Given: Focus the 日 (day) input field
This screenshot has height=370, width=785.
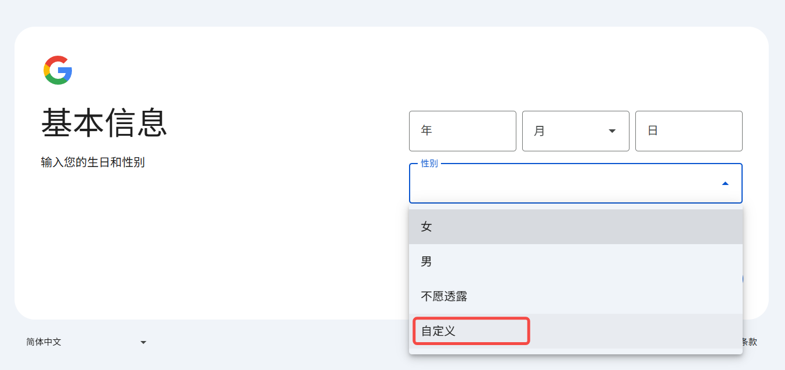Looking at the screenshot, I should click(688, 131).
